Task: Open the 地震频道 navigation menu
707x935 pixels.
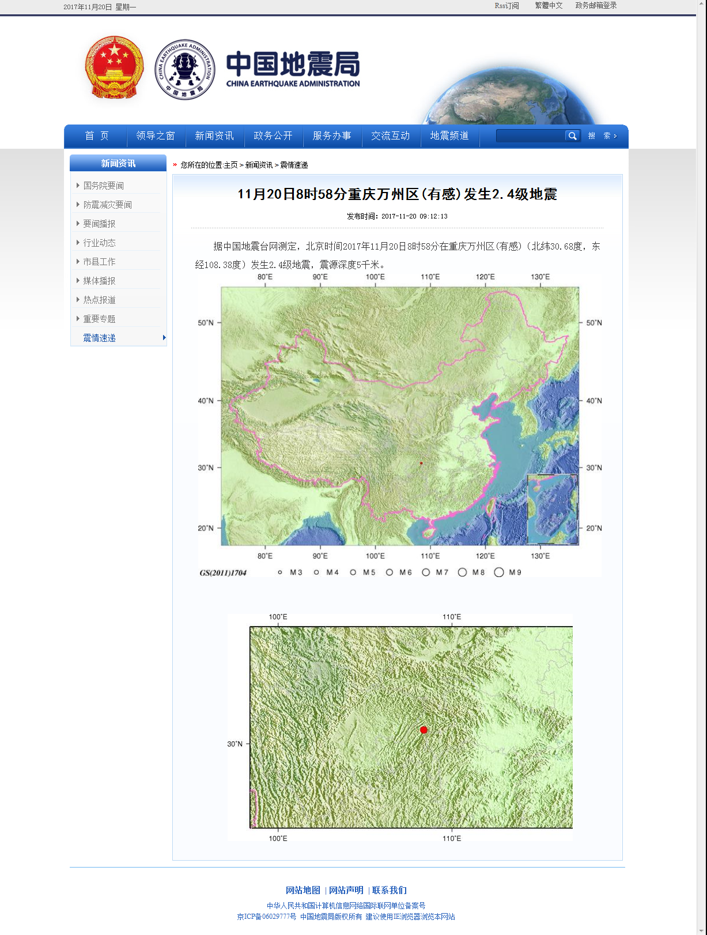Action: pyautogui.click(x=449, y=136)
